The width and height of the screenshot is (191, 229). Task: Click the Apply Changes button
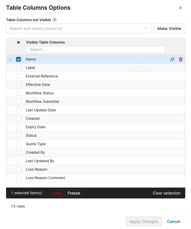tap(144, 221)
